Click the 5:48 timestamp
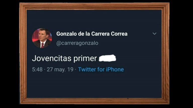 [37, 69]
